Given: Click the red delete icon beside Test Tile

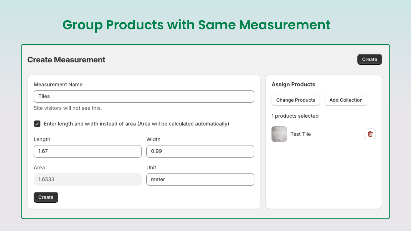Looking at the screenshot, I should tap(370, 134).
